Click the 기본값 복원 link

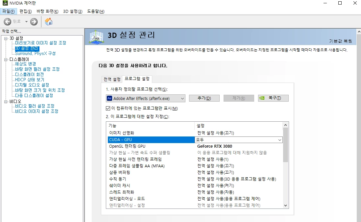(x=341, y=41)
